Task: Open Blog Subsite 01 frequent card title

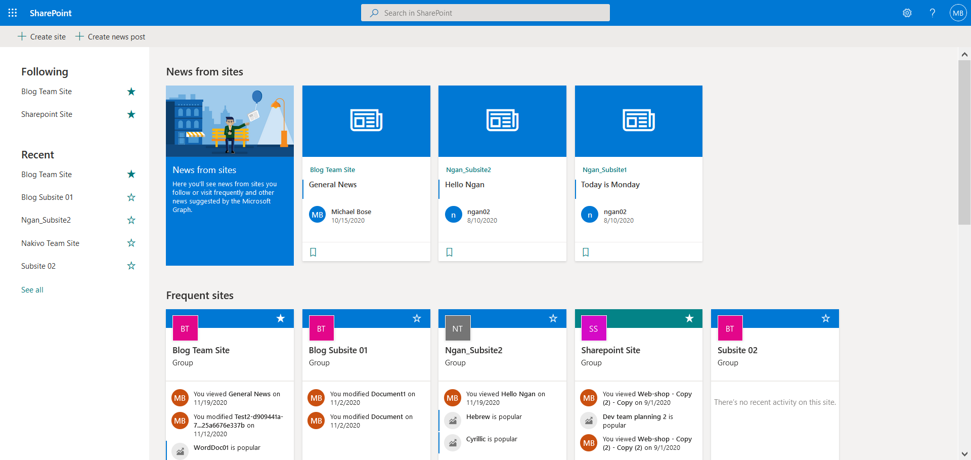Action: [x=338, y=350]
